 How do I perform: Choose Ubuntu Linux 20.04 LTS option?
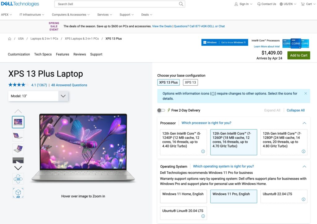183,213
